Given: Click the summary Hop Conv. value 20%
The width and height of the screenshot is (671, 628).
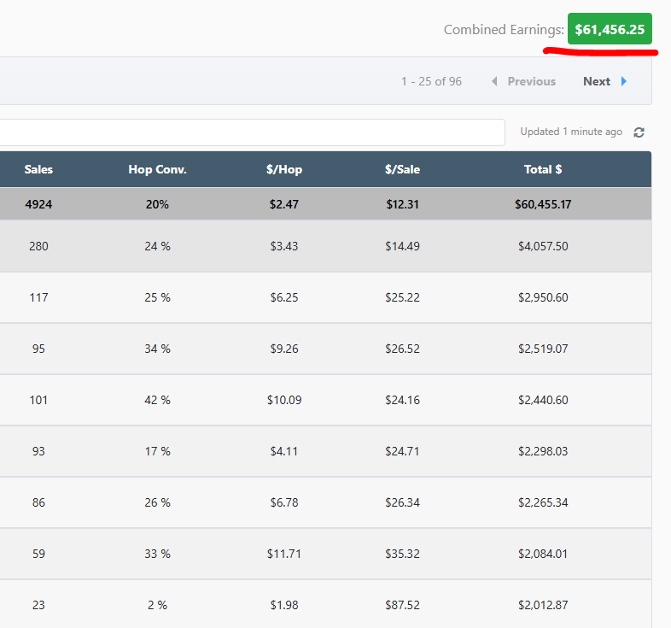Looking at the screenshot, I should tap(157, 204).
